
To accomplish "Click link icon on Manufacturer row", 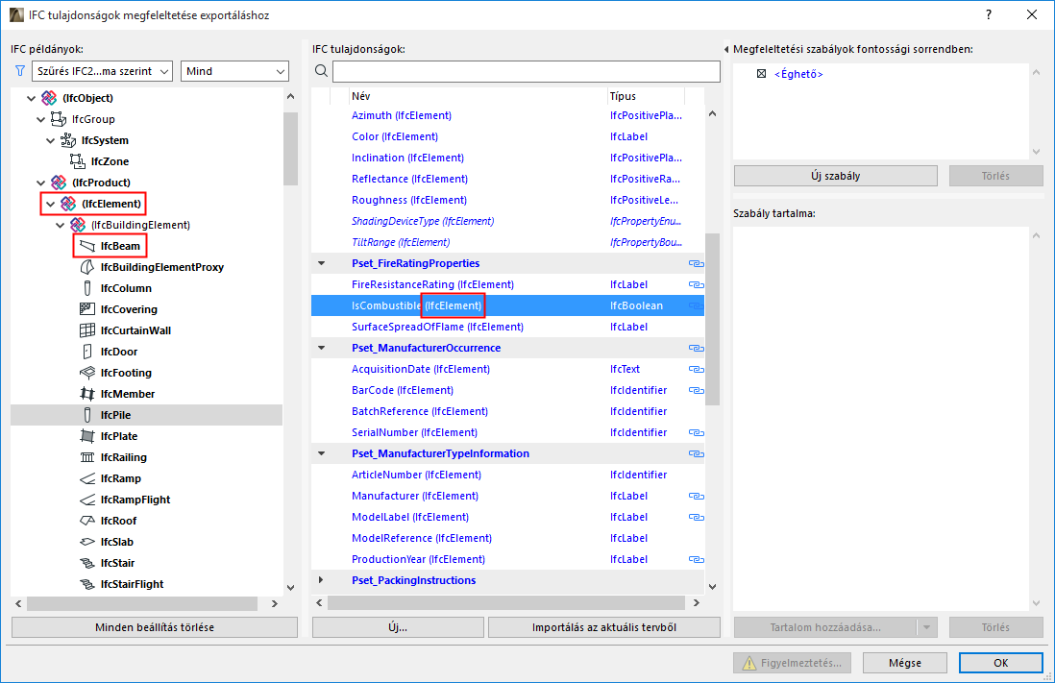I will (697, 496).
